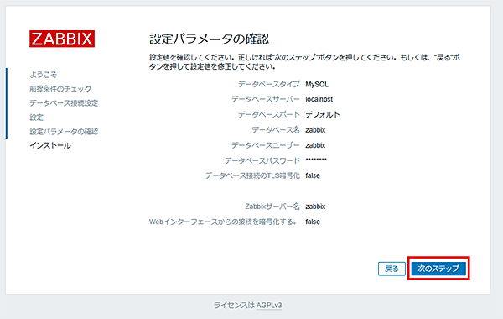503x319 pixels.
Task: Select the インストール step in sidebar
Action: pos(50,145)
